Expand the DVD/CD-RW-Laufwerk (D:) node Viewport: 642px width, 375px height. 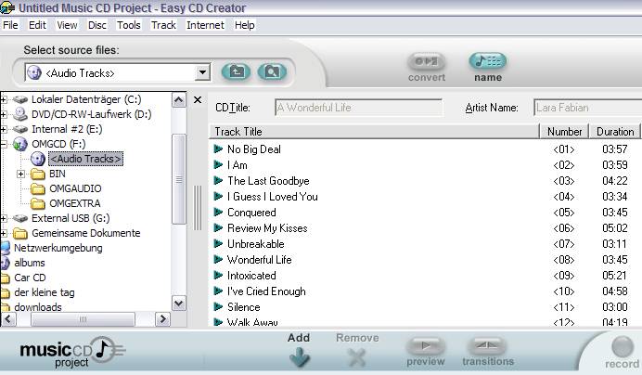3,114
